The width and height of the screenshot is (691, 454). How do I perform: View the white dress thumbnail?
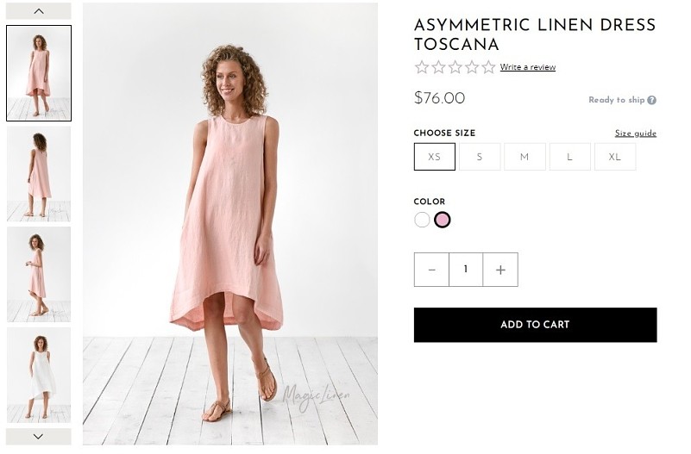39,375
